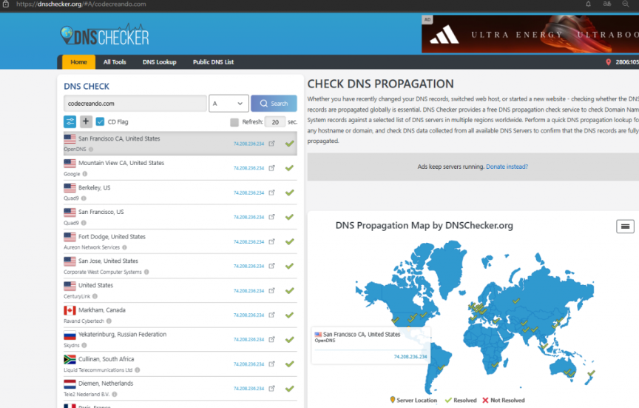Click the domain name input field

point(134,104)
